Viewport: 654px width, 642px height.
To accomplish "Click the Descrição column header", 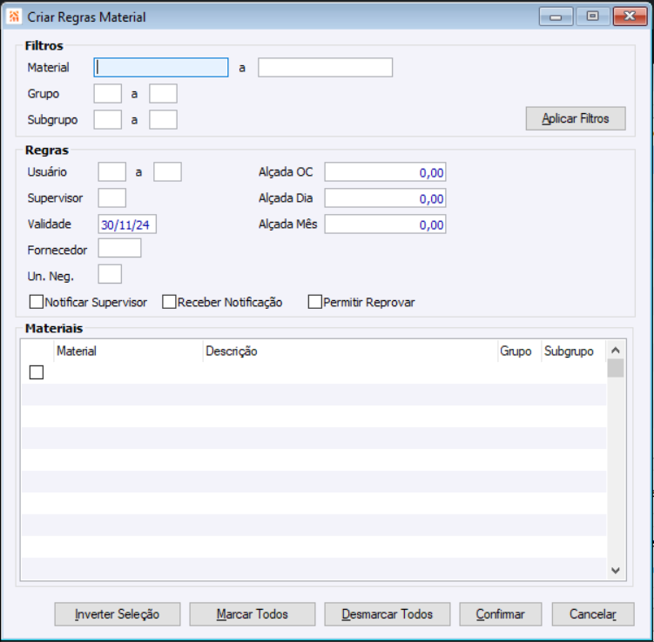I will click(350, 351).
